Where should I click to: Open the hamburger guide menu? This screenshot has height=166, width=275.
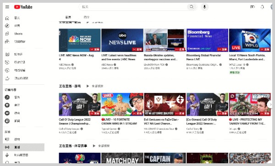click(x=7, y=7)
